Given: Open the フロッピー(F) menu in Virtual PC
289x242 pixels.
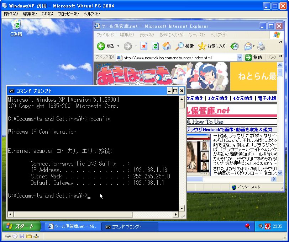Looking at the screenshot, I should point(68,14).
